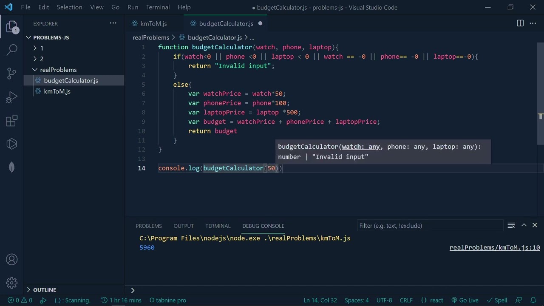Click the unsaved dot on budgetCalculator.js tab
Screen dimensions: 544x306
[x=260, y=23]
